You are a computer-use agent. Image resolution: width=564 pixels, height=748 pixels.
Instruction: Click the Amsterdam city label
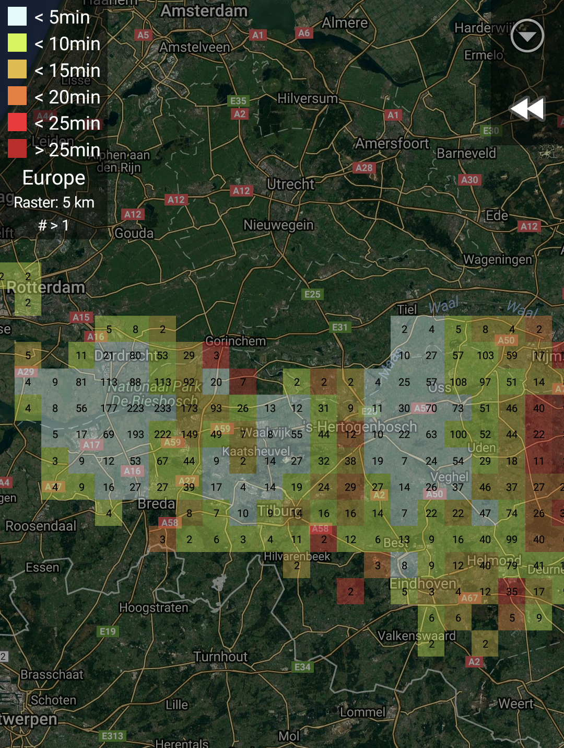pos(204,11)
